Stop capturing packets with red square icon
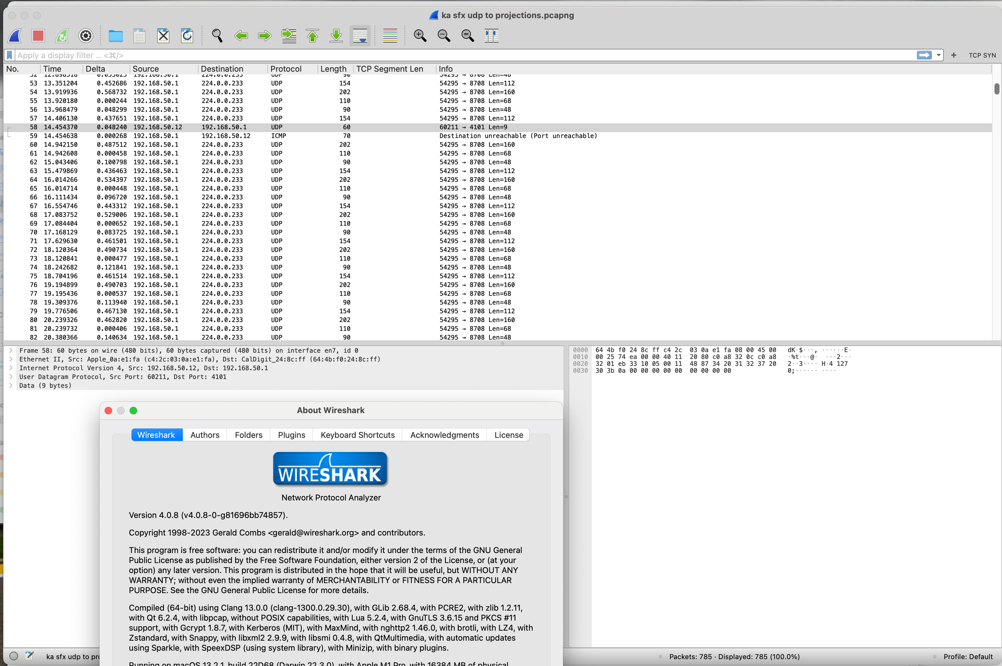The width and height of the screenshot is (1002, 666). tap(38, 36)
